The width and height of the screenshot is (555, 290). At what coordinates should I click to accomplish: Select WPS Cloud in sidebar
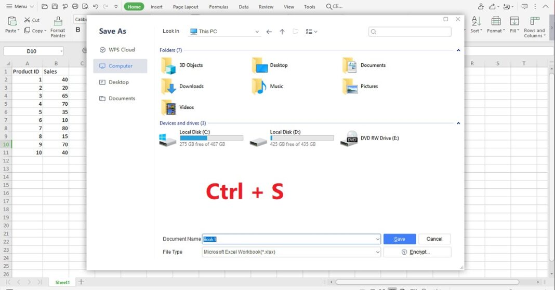(x=120, y=50)
